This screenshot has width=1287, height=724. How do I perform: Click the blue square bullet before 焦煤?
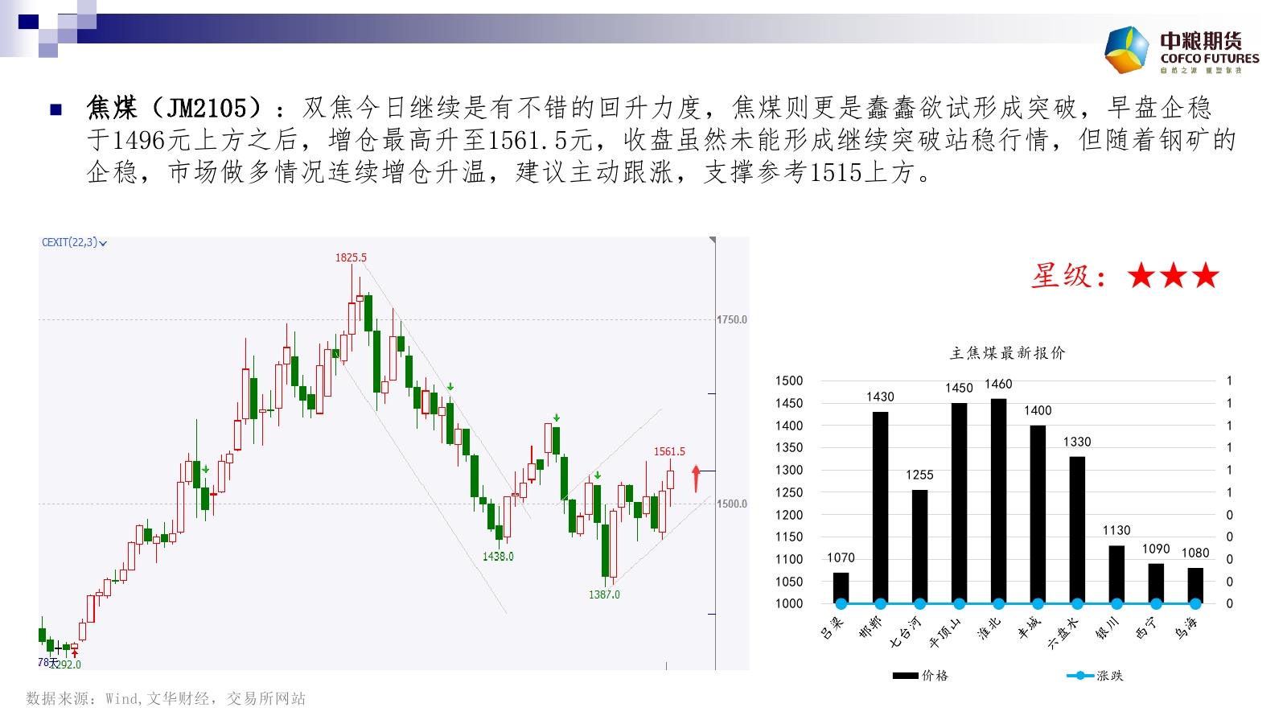pos(56,109)
